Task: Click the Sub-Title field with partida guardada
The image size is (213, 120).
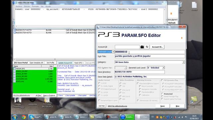Action: [x=150, y=56]
